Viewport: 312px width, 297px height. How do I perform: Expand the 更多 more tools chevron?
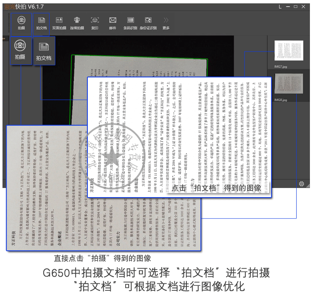(166, 22)
